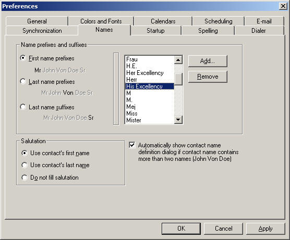Open the Dialer tab
The image size is (290, 240).
tap(259, 31)
